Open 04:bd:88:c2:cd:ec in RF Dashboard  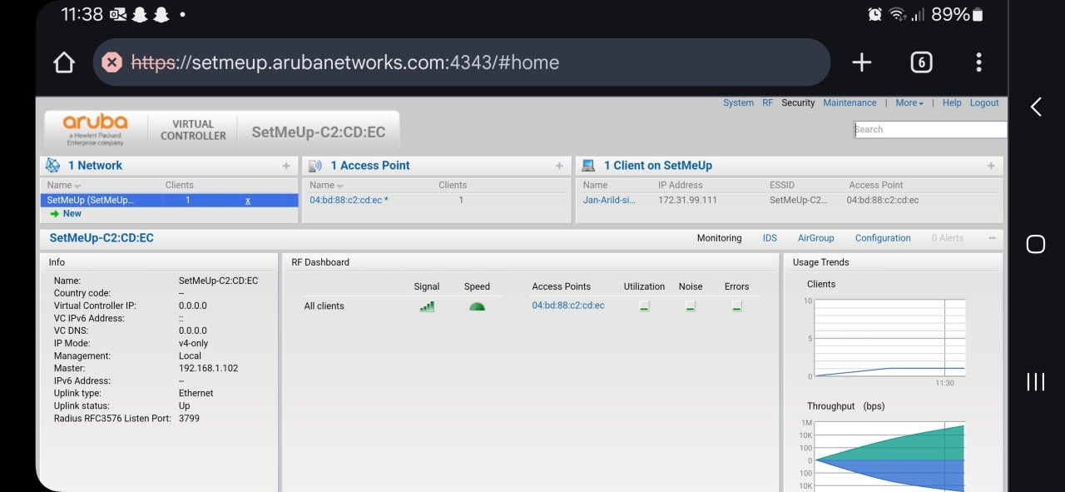(568, 306)
